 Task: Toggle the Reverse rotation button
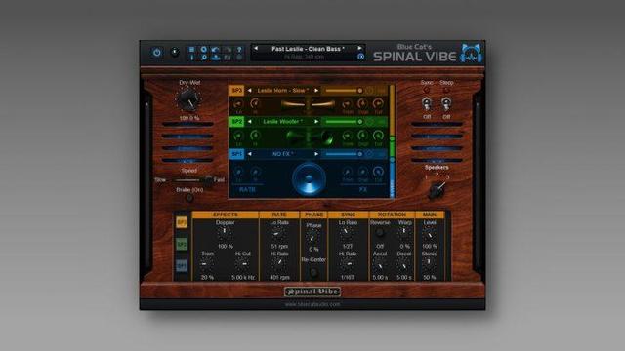380,233
